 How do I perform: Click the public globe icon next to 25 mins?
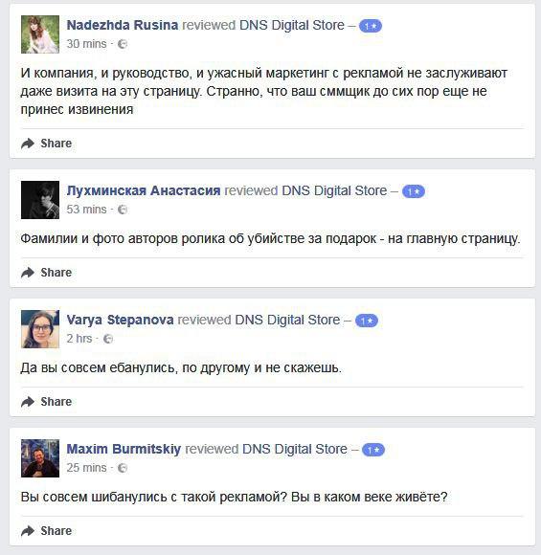point(123,468)
